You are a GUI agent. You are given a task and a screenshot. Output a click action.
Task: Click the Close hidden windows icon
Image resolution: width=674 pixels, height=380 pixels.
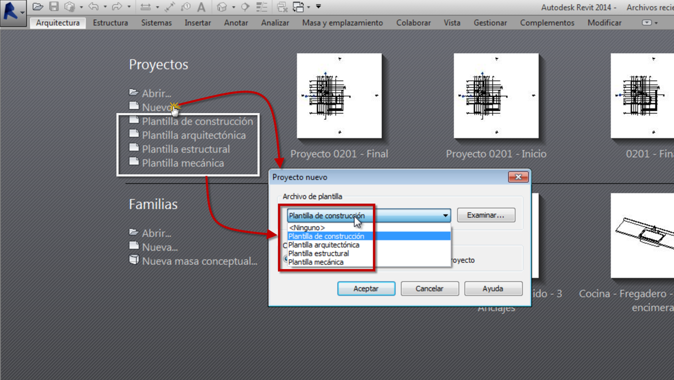click(x=282, y=7)
